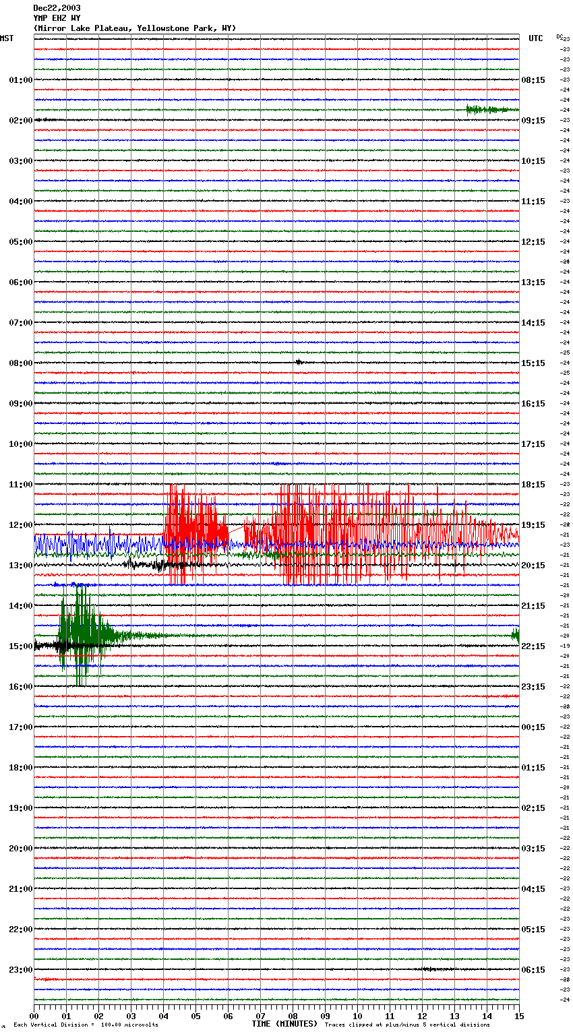Select the 15:00 MST time label

click(21, 646)
